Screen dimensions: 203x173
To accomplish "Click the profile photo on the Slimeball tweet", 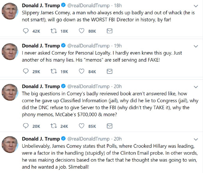I will coord(10,144).
